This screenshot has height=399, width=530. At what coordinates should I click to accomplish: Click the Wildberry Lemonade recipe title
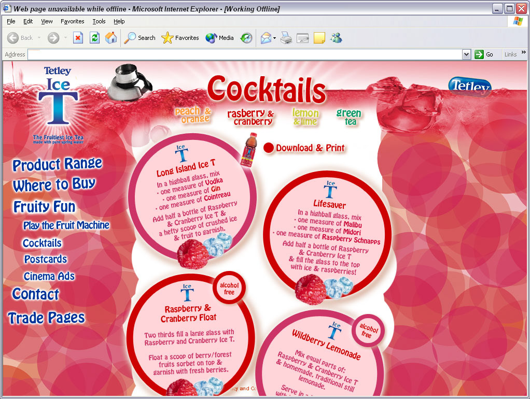327,345
